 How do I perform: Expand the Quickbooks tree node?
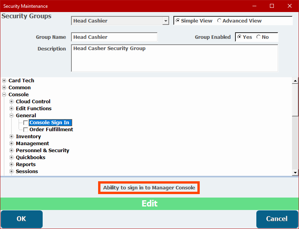(x=12, y=158)
